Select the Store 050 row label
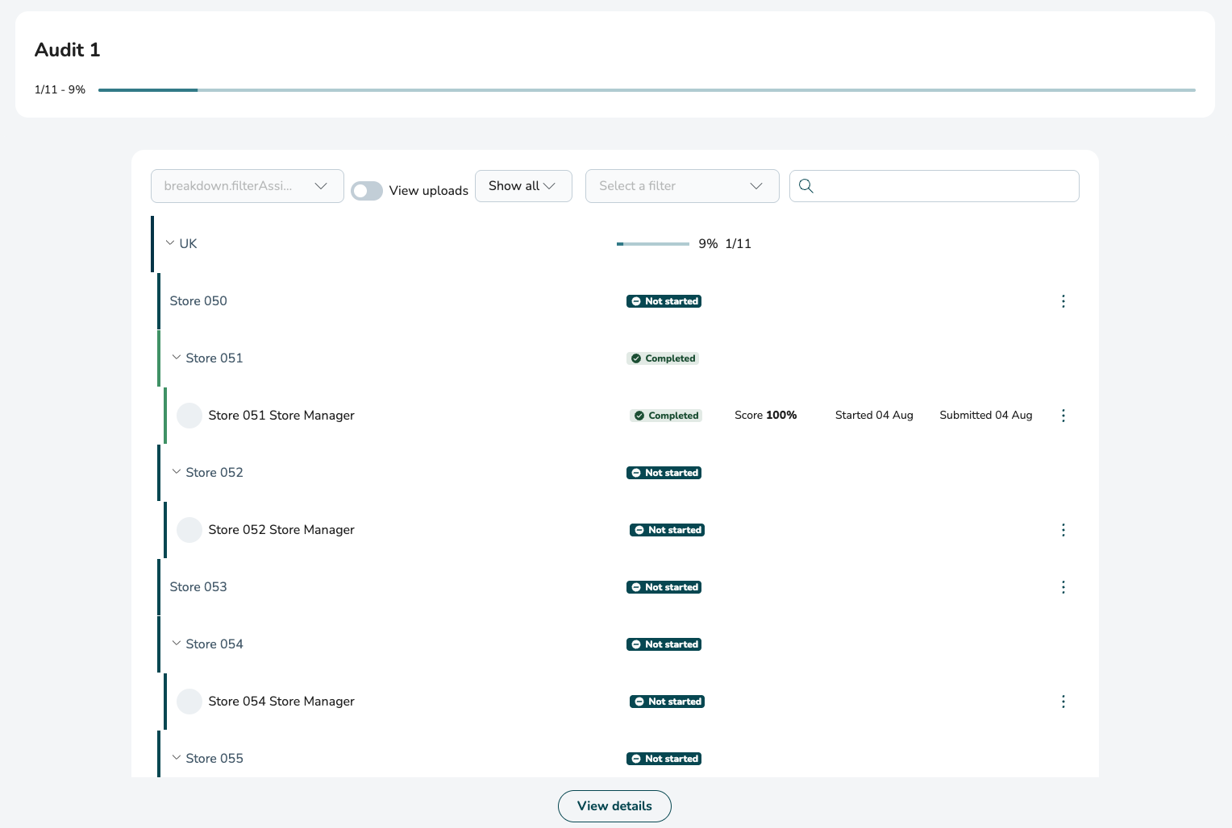 [198, 301]
